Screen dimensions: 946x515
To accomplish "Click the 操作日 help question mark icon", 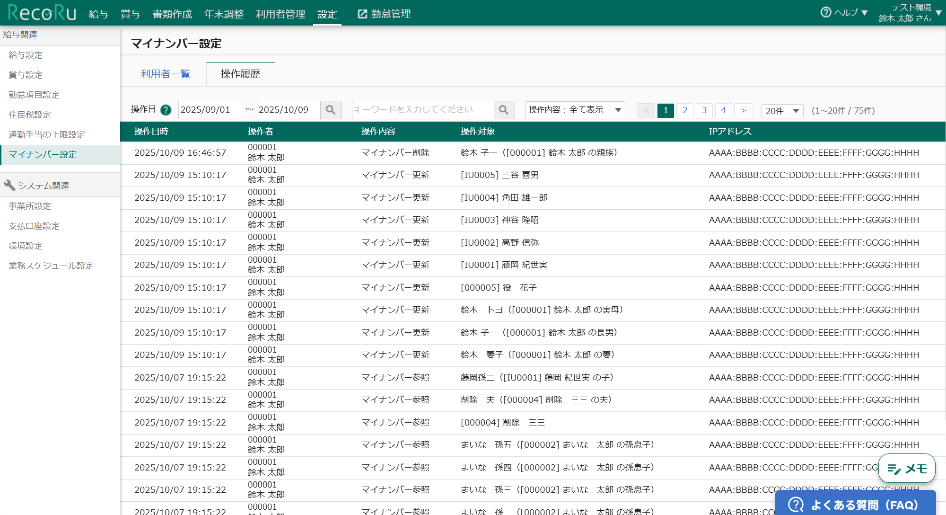I will [166, 110].
